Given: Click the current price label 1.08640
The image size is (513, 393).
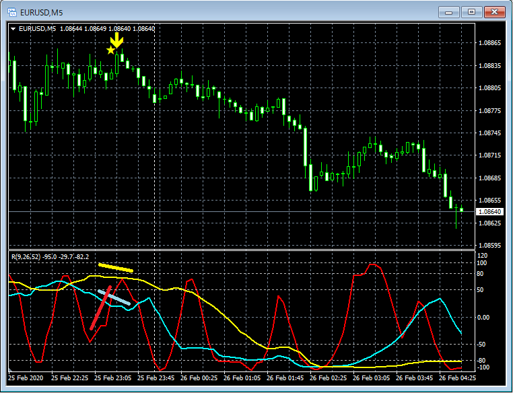Looking at the screenshot, I should pyautogui.click(x=489, y=212).
